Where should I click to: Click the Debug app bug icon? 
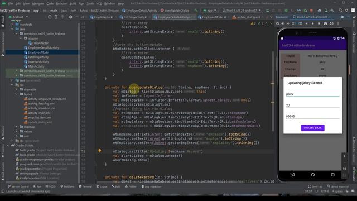286,11
